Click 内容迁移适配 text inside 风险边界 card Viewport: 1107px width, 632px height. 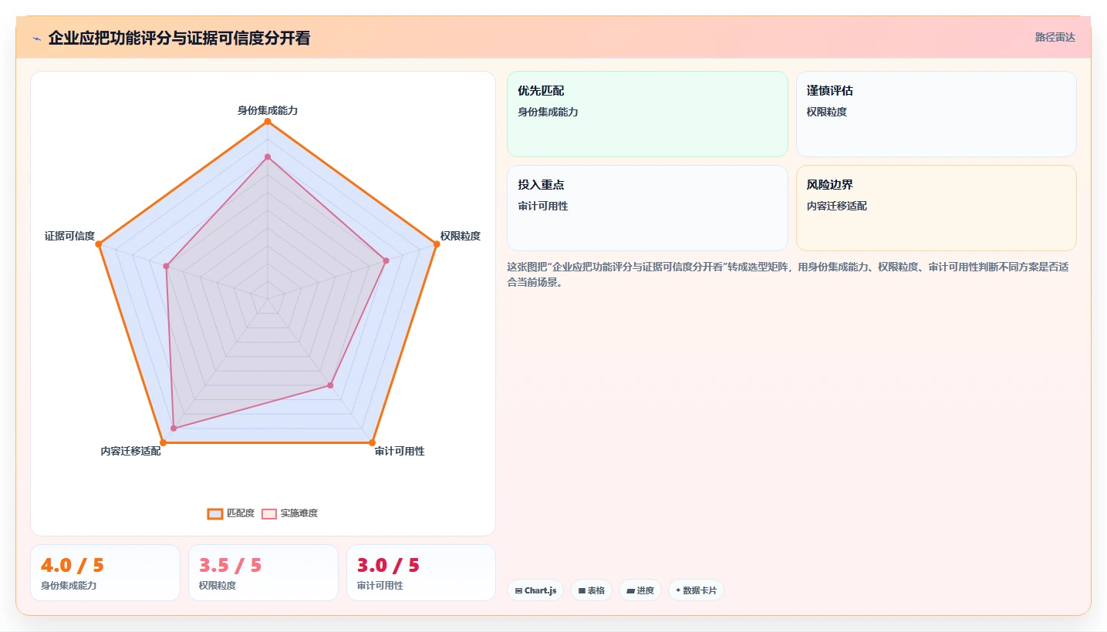click(x=837, y=206)
